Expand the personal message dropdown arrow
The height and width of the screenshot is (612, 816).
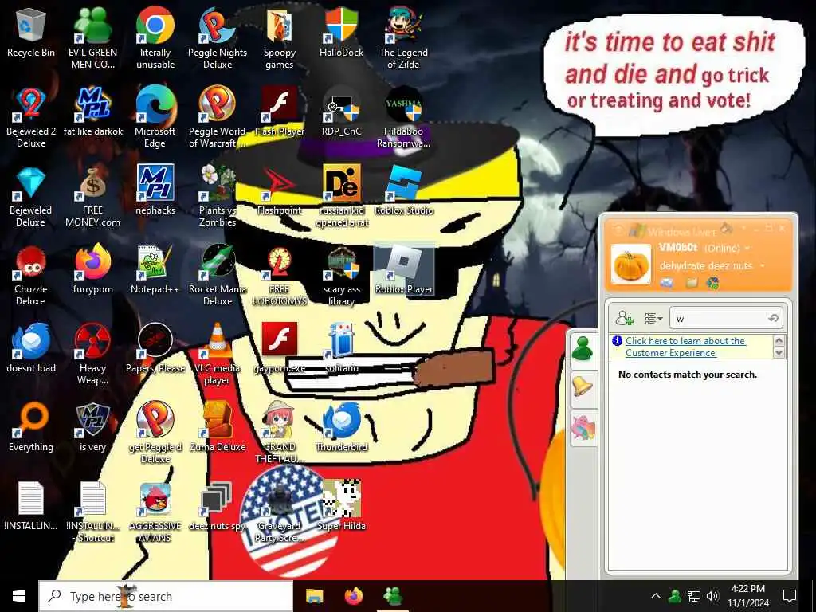[763, 266]
